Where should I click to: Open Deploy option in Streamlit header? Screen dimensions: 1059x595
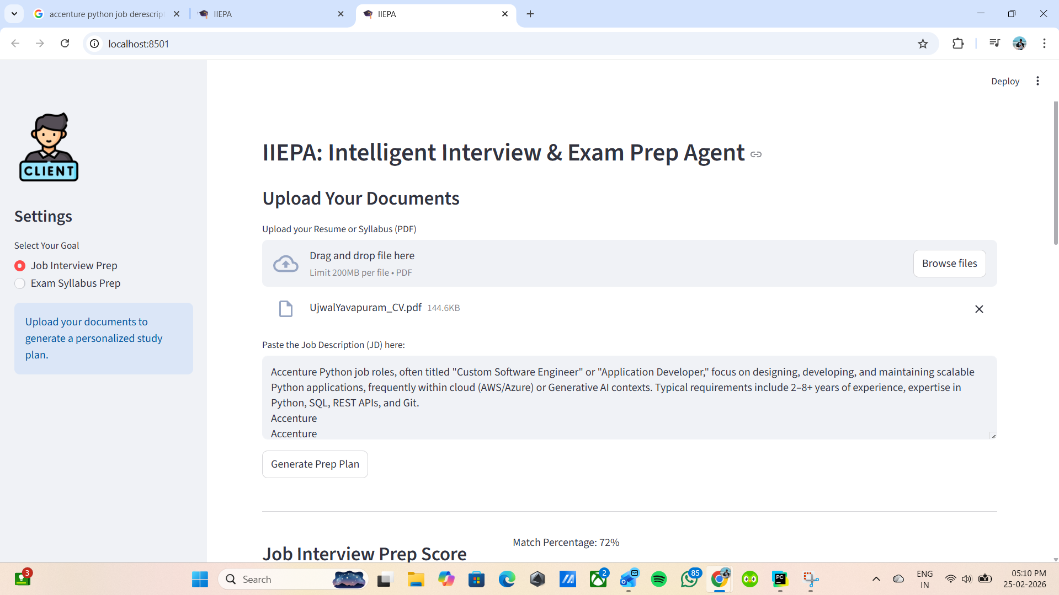[x=1005, y=81]
